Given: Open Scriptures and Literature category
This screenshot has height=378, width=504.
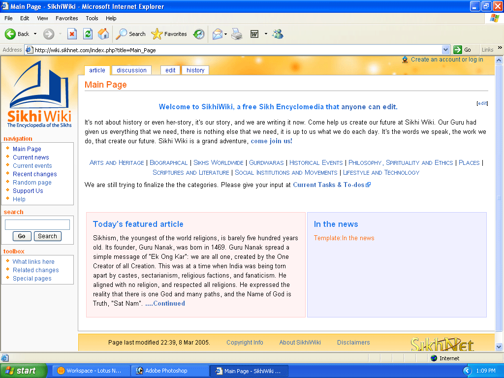Looking at the screenshot, I should pyautogui.click(x=191, y=173).
